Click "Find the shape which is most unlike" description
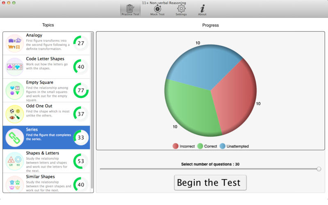Screen dimensions: 328x205 [x=48, y=114]
